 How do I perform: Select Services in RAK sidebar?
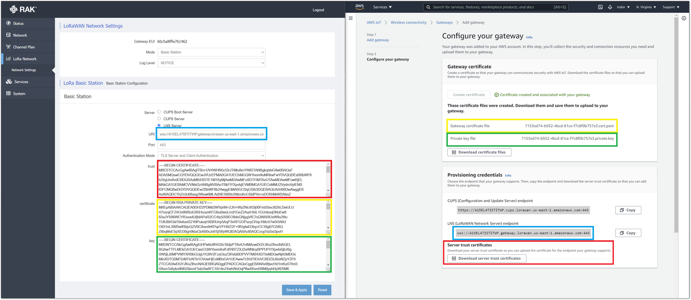tap(21, 82)
